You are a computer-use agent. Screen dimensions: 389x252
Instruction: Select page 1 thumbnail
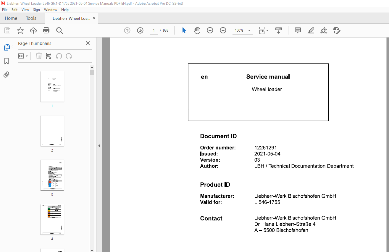coord(52,86)
